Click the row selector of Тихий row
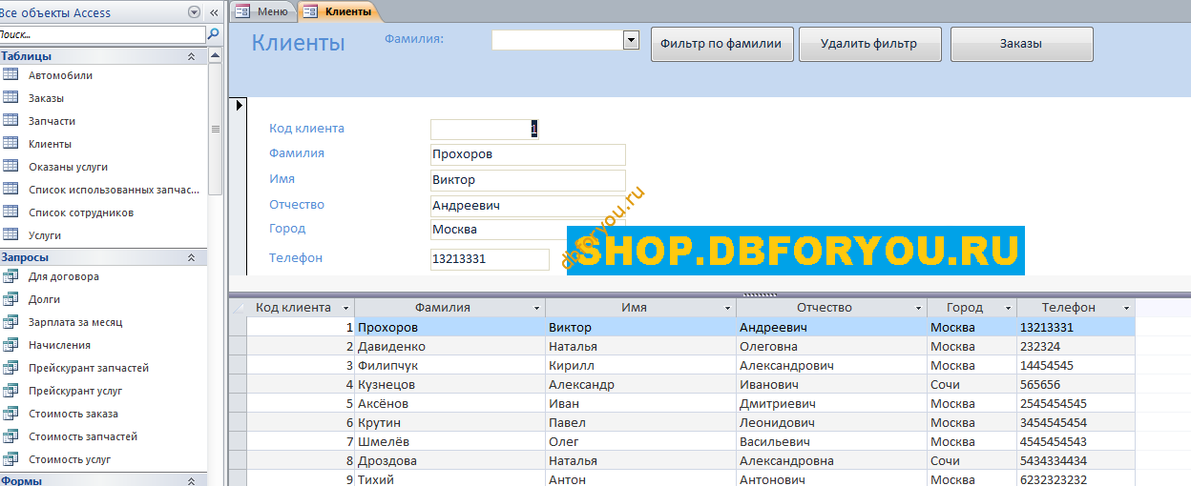The width and height of the screenshot is (1191, 486). click(238, 478)
